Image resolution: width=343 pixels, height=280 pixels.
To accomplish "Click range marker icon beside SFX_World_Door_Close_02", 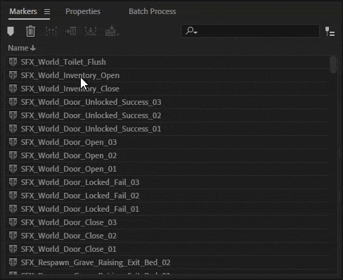I will coord(13,236).
